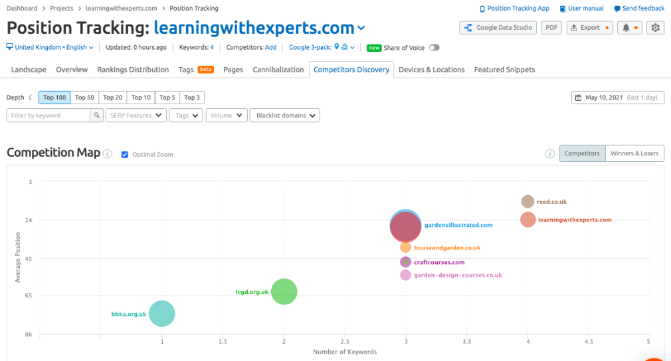Go to learningwithexperts.com breadcrumb
Viewport: 671px width, 361px height.
[122, 8]
